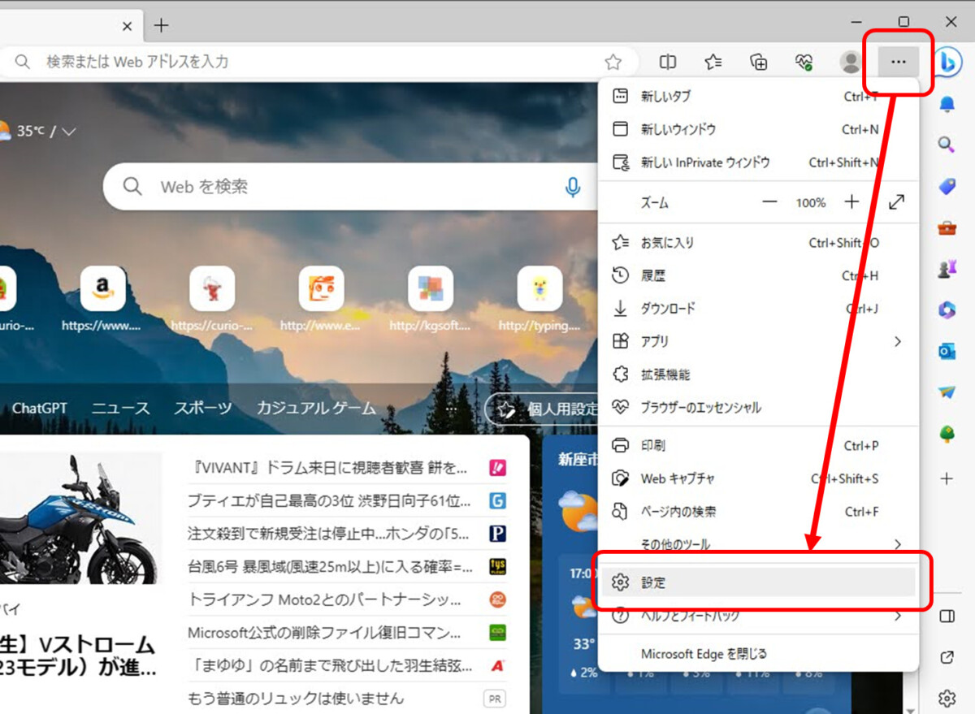Open a new tab with plus button
Screen dimensions: 975x714
point(162,25)
